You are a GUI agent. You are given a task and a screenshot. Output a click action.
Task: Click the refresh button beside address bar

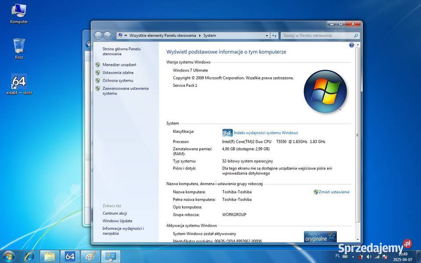point(275,36)
